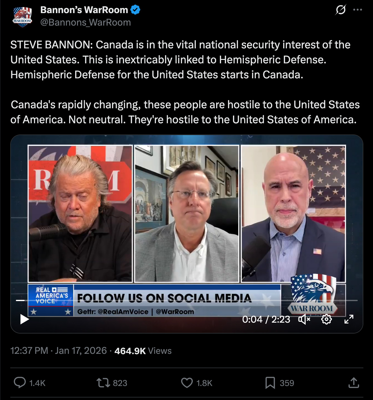Screen dimensions: 373x400
Task: Bookmark the post with the bookmark icon
Action: [x=270, y=383]
